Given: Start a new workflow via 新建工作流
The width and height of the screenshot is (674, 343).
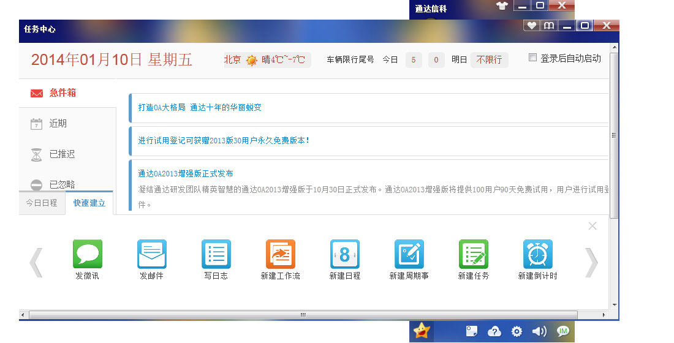Looking at the screenshot, I should (x=280, y=254).
